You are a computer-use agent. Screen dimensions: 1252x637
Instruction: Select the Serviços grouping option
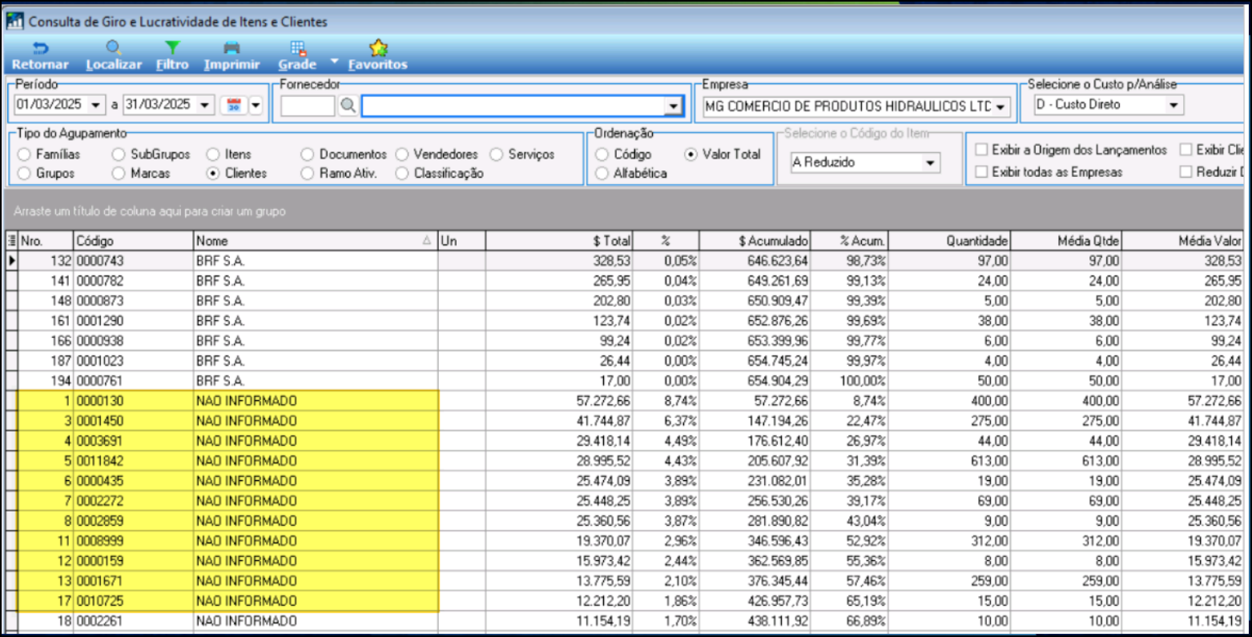[522, 154]
